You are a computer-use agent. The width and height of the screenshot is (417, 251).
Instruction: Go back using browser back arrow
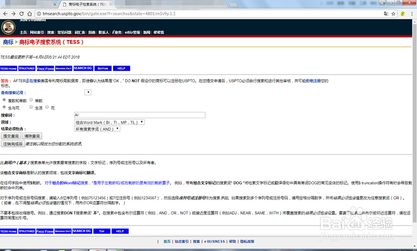(x=5, y=14)
